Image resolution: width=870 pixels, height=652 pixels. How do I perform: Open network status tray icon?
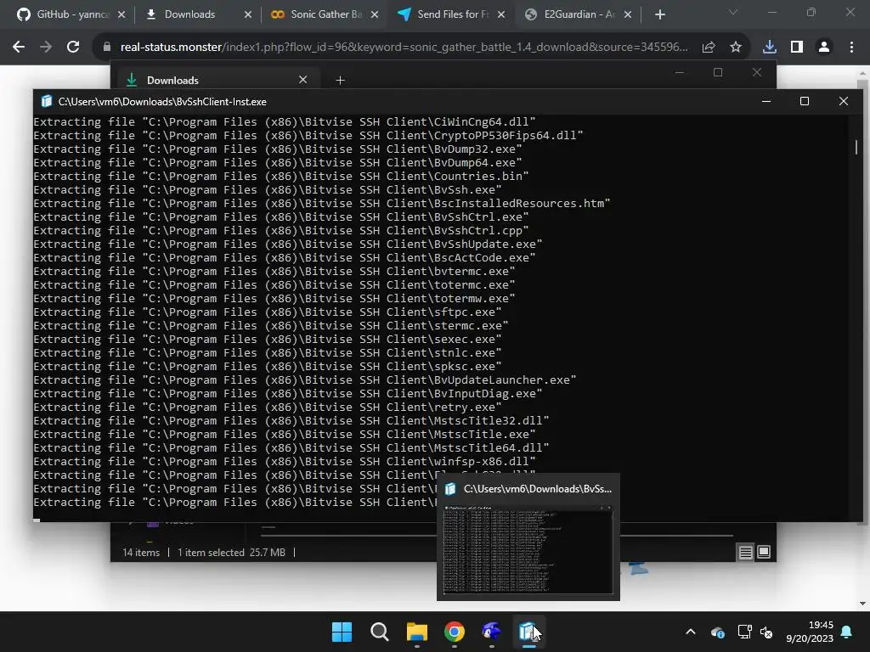744,632
